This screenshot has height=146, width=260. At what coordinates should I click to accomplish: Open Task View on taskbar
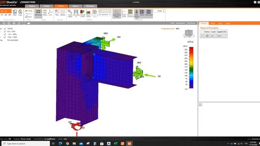tap(53, 144)
